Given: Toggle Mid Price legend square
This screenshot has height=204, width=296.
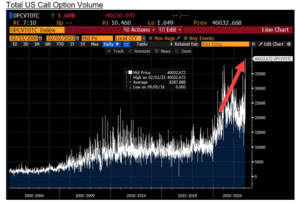Looking at the screenshot, I should 130,72.
